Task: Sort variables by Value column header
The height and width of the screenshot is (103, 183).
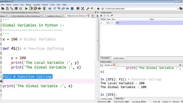Action: pyautogui.click(x=152, y=19)
